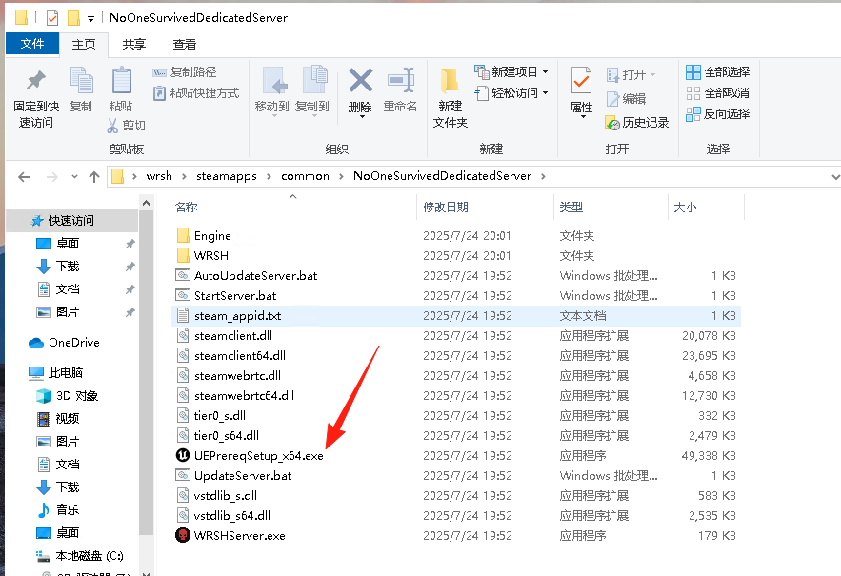Select 此电脑 in the navigation pane
The image size is (841, 576).
click(x=66, y=373)
